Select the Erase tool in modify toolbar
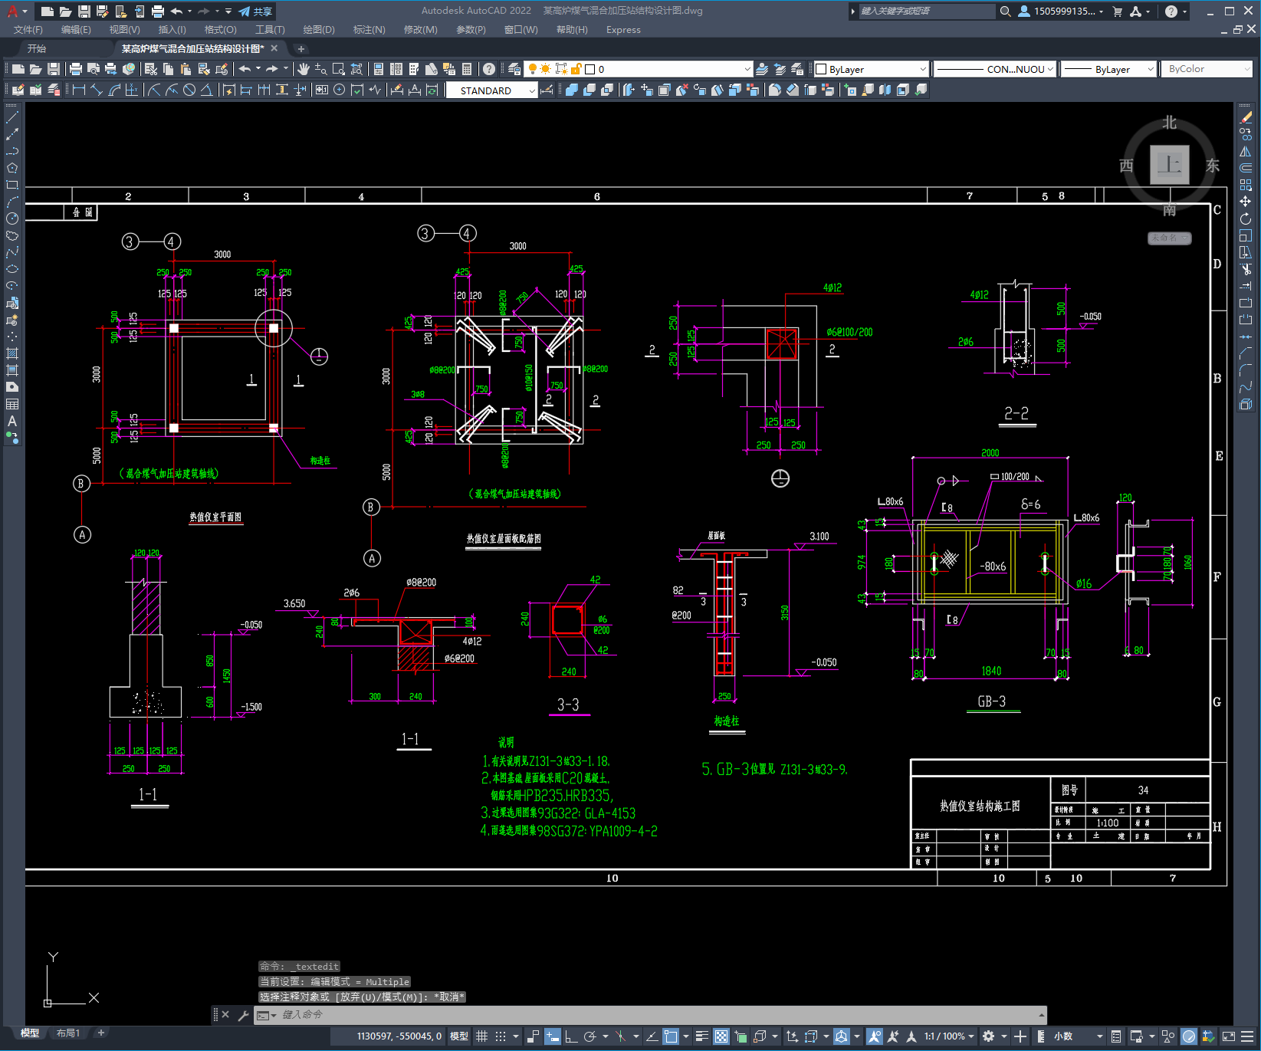Screen dimensions: 1261x1051 tap(1246, 117)
